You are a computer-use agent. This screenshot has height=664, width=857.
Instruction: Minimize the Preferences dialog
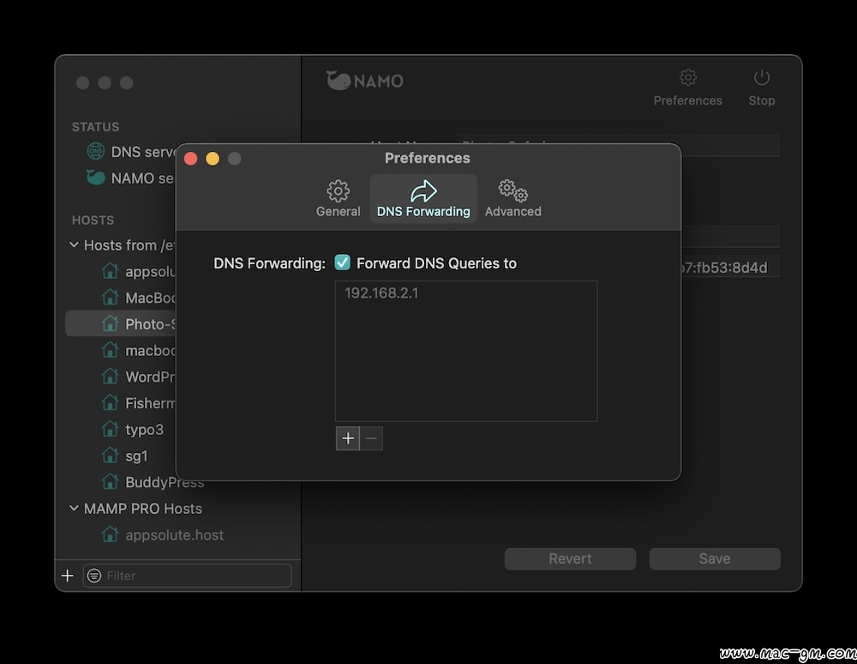213,159
